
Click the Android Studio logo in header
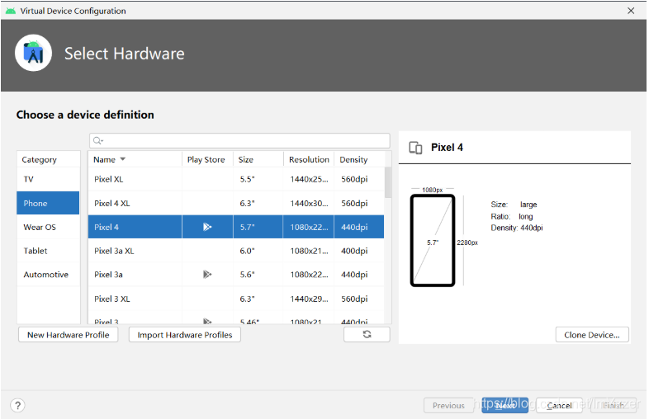click(33, 53)
